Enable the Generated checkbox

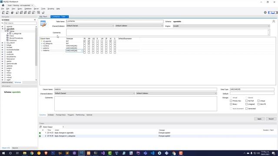pyautogui.click(x=247, y=109)
